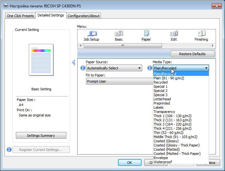
Task: Pick Thick 2 (131 - 163 g/m2)
Action: coord(181,120)
